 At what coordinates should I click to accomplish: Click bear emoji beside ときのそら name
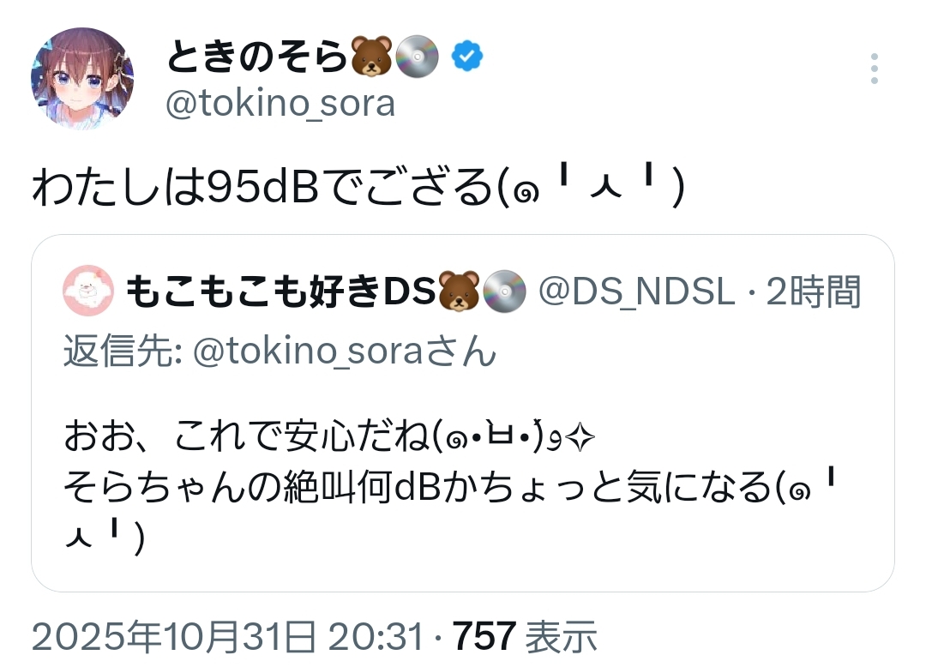pos(371,57)
